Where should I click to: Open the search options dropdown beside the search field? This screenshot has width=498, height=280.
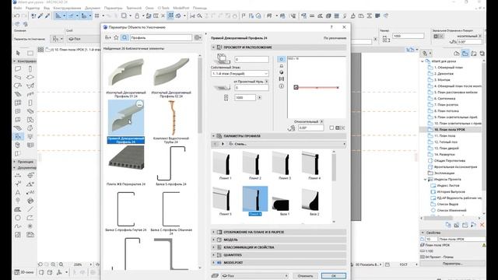click(198, 38)
